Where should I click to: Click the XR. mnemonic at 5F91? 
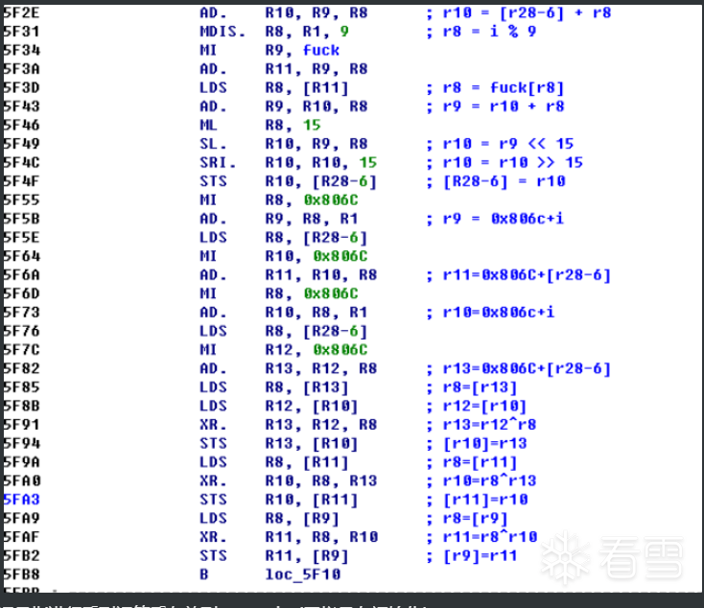213,425
